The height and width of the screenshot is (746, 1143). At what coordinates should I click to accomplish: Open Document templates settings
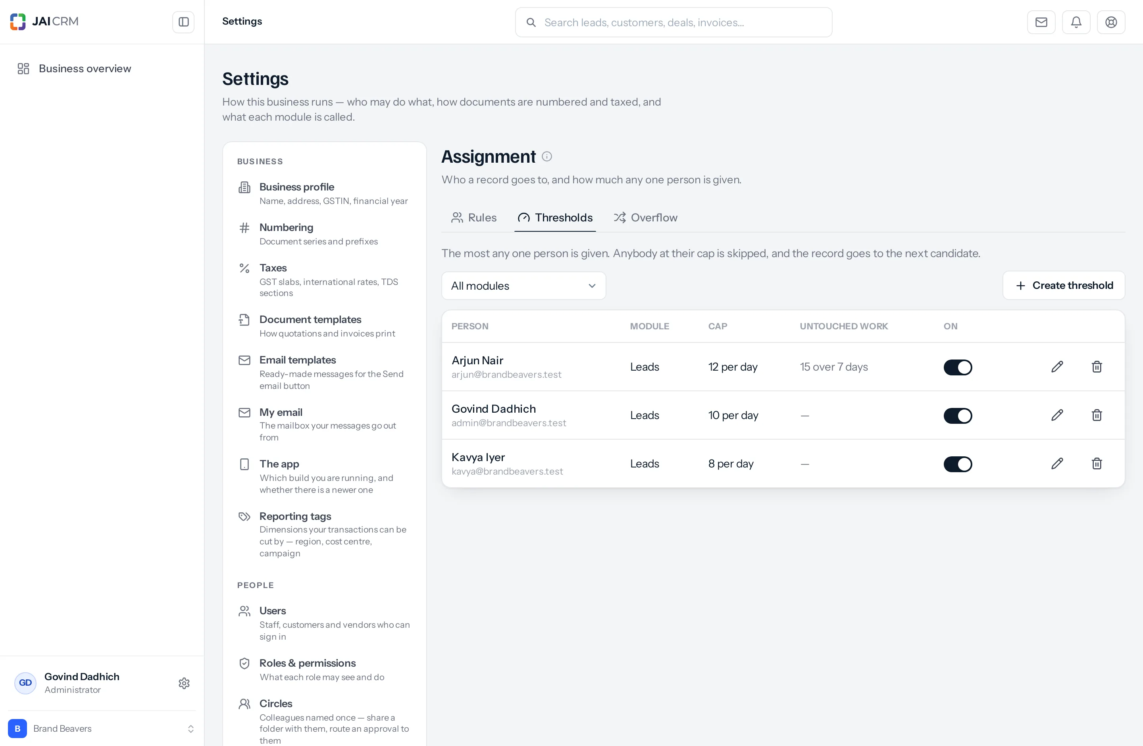(325, 326)
